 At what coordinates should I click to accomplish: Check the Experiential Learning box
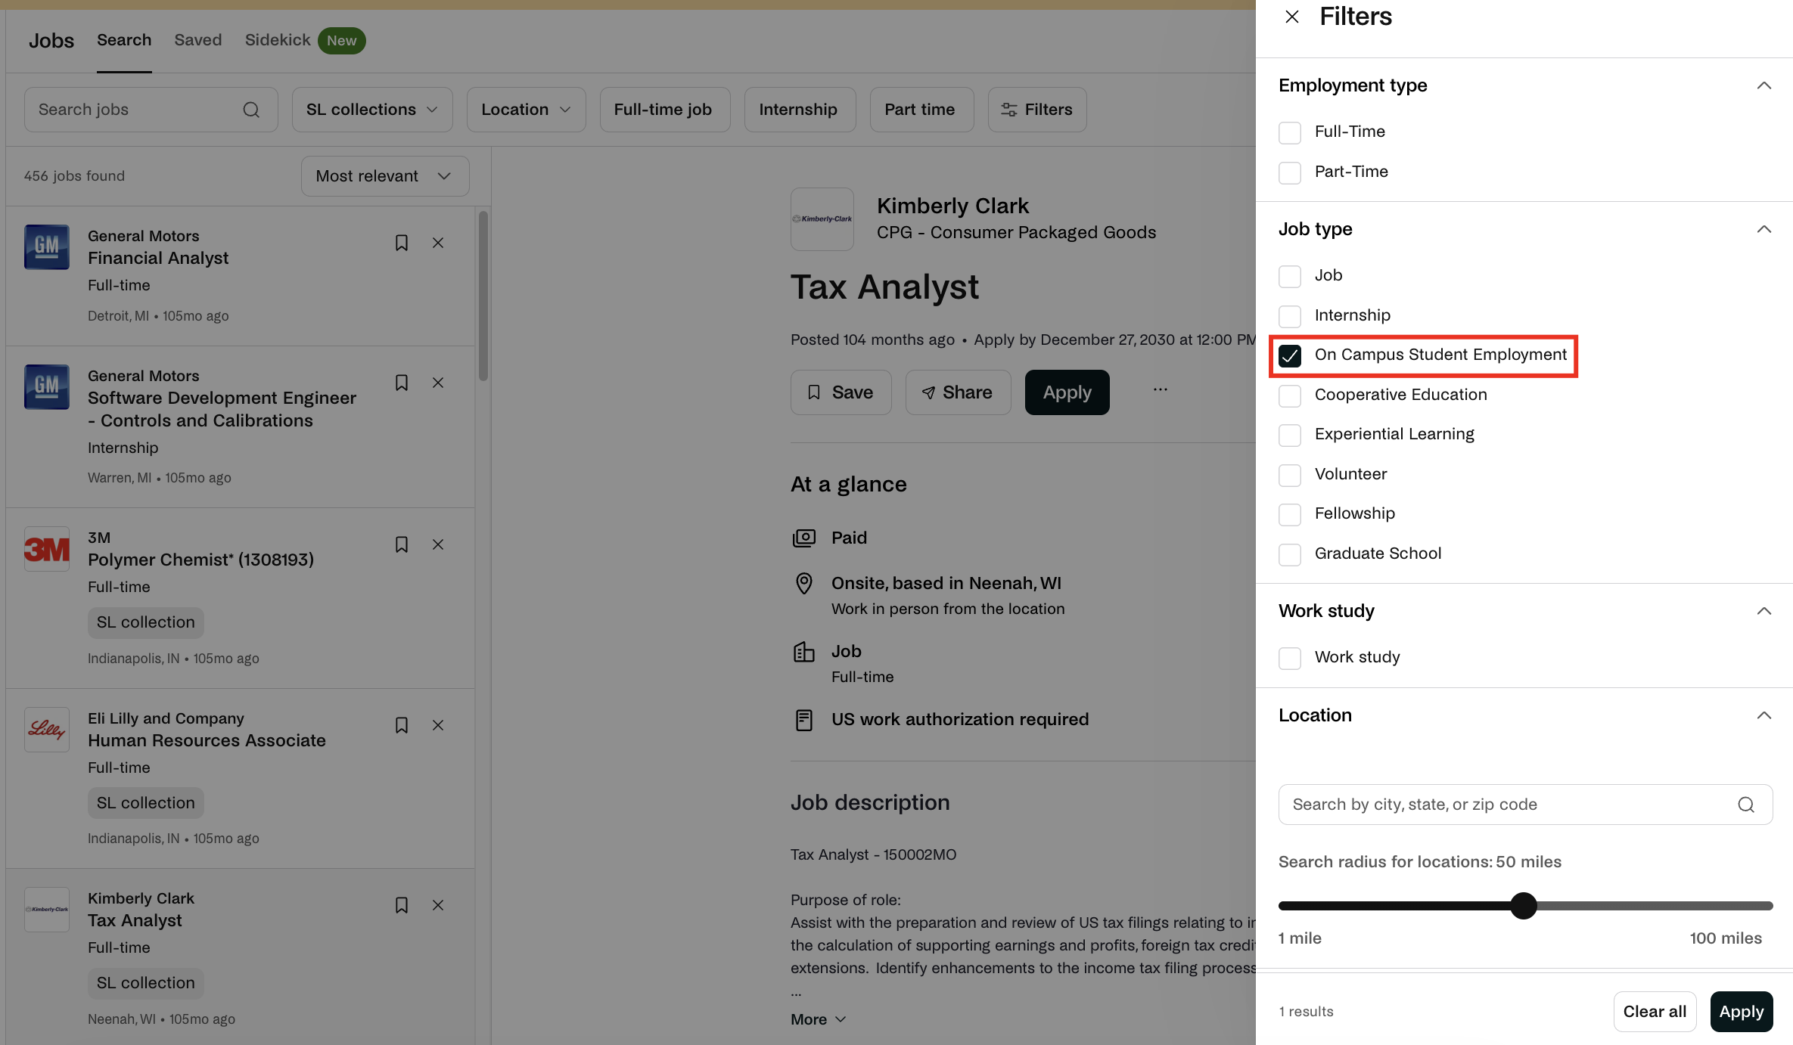click(1290, 435)
